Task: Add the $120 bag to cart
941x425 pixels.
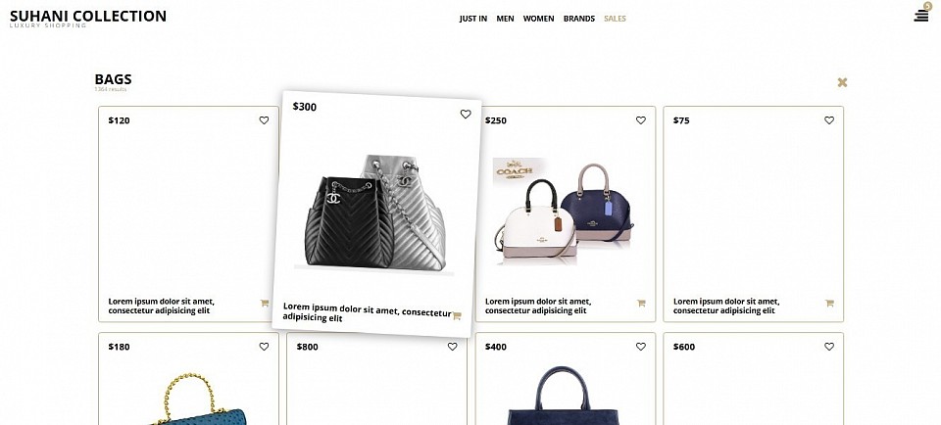Action: (264, 304)
